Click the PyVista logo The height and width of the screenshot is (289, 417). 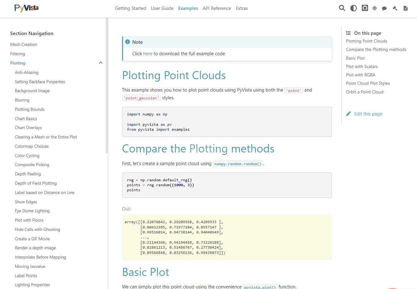(x=26, y=8)
